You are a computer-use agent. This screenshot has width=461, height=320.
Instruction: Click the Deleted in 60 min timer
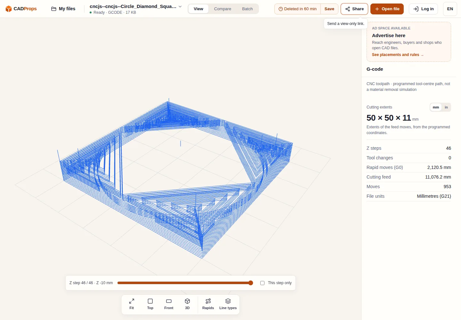tap(297, 9)
